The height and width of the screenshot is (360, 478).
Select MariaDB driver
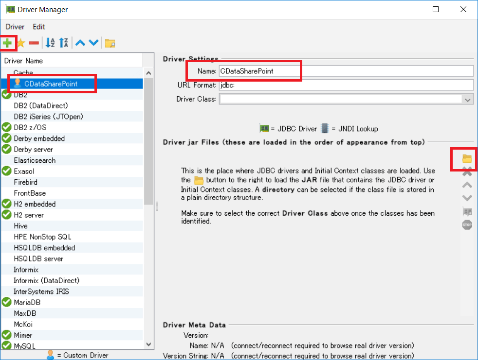[x=72, y=303]
